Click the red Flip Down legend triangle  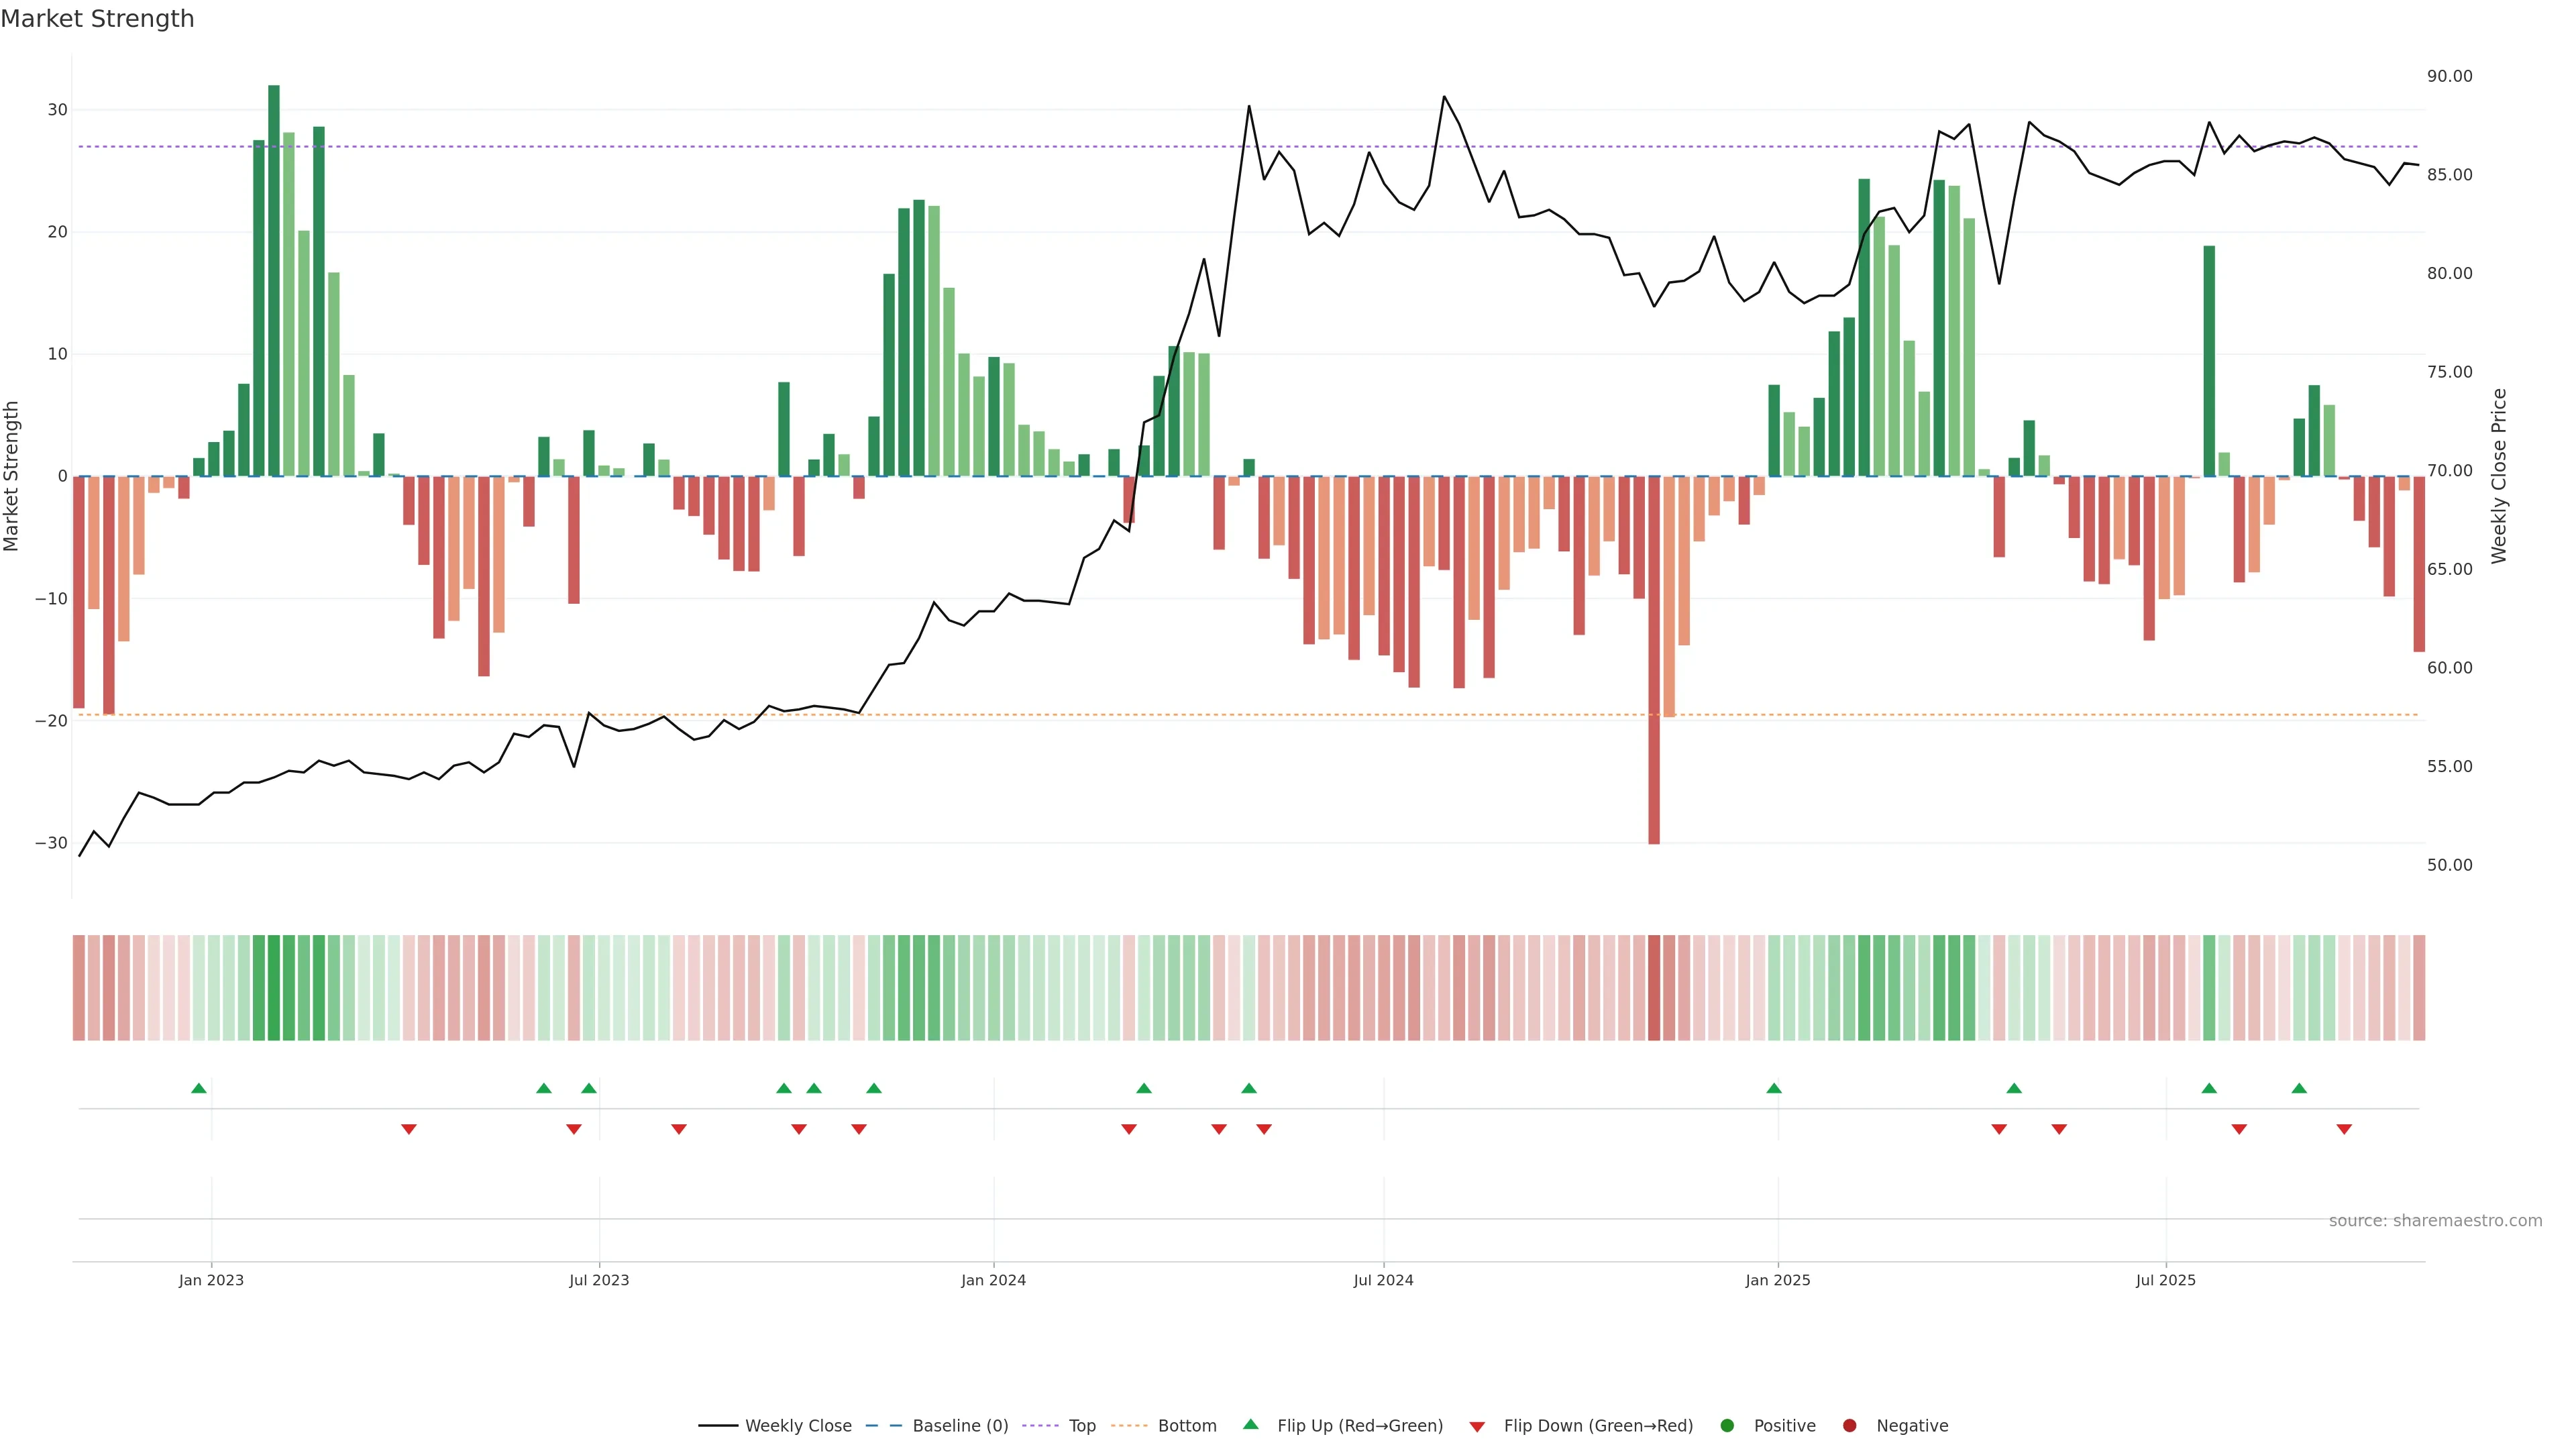coord(1477,1427)
